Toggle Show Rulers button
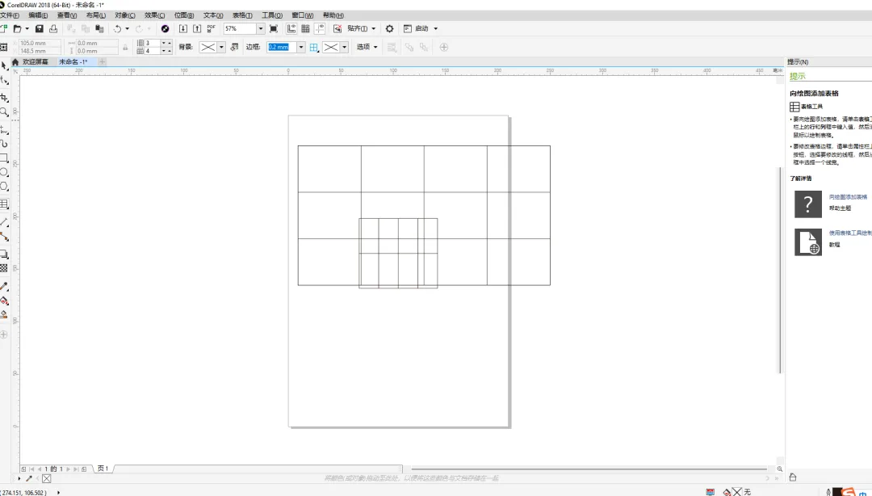This screenshot has height=496, width=872. [291, 28]
